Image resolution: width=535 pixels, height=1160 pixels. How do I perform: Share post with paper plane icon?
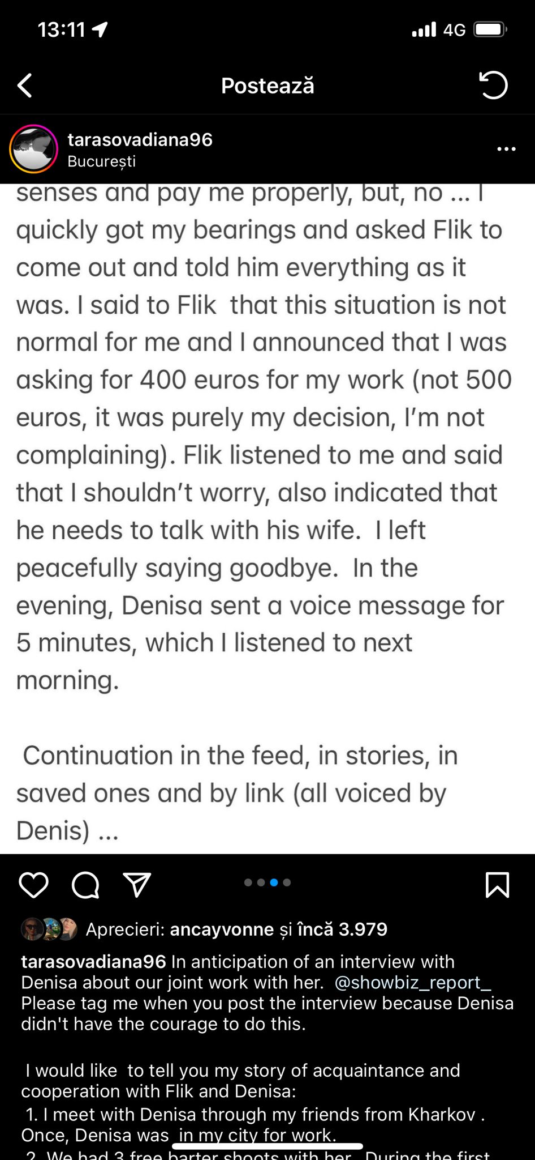pos(137,885)
